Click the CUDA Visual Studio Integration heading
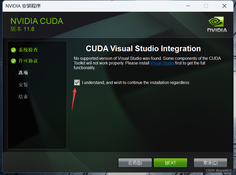 pyautogui.click(x=143, y=49)
